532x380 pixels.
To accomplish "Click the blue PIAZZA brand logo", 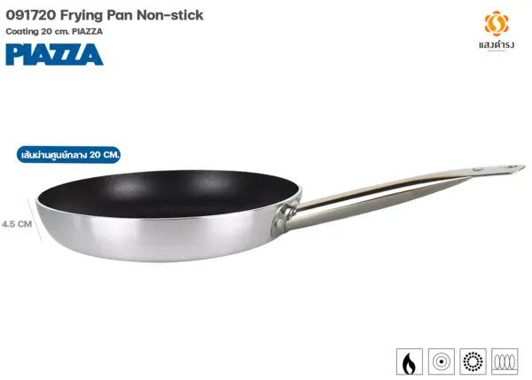I will 54,55.
